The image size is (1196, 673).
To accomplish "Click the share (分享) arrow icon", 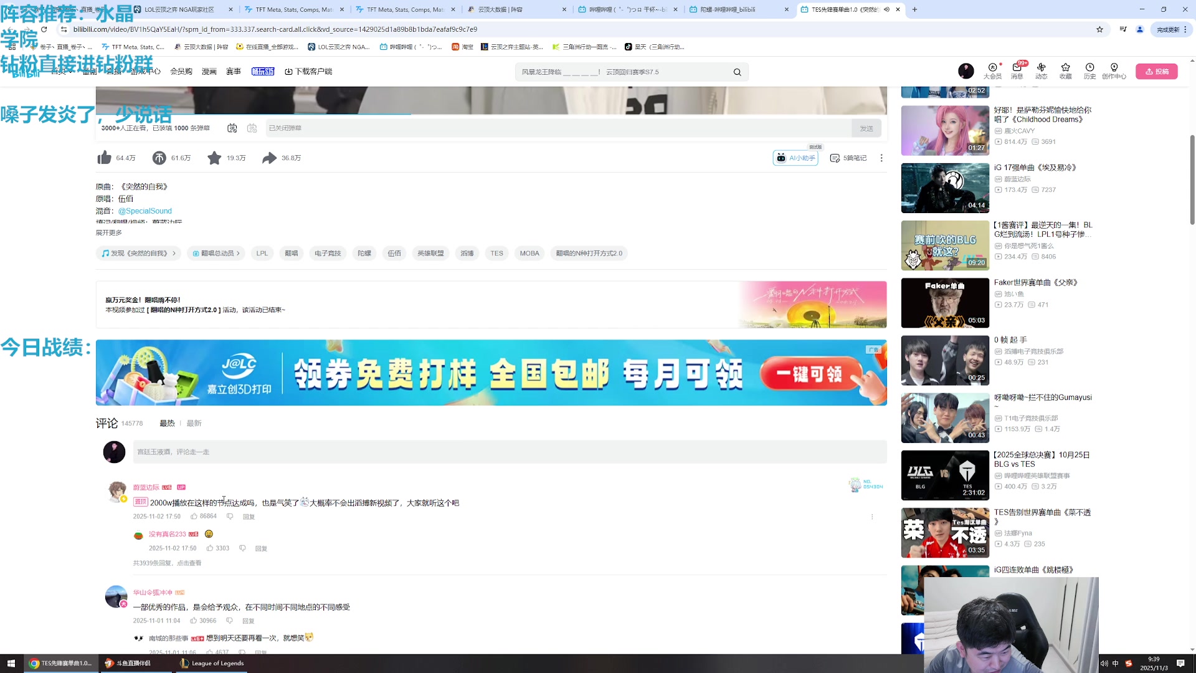I will 268,158.
